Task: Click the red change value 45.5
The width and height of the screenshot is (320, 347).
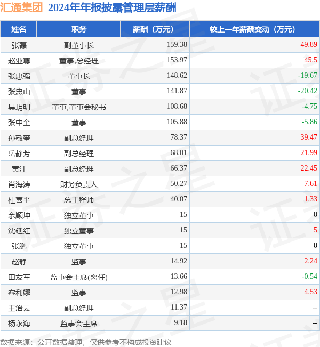Action: 310,60
